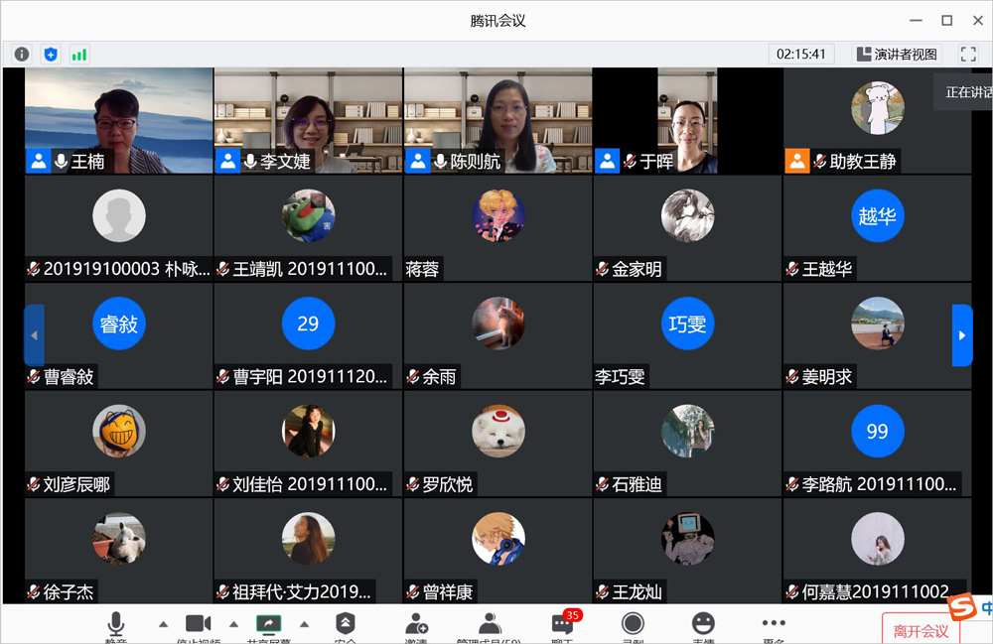Expand audio options arrow beside microphone

163,624
